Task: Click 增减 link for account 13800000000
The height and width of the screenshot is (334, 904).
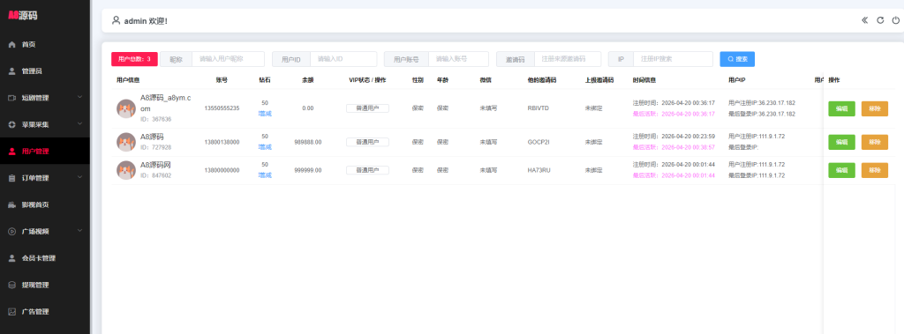Action: [x=265, y=175]
